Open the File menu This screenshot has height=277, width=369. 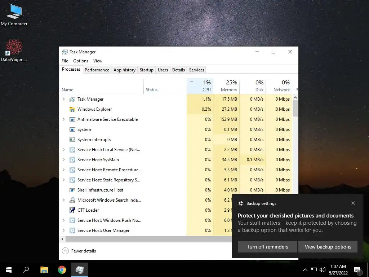(x=65, y=61)
